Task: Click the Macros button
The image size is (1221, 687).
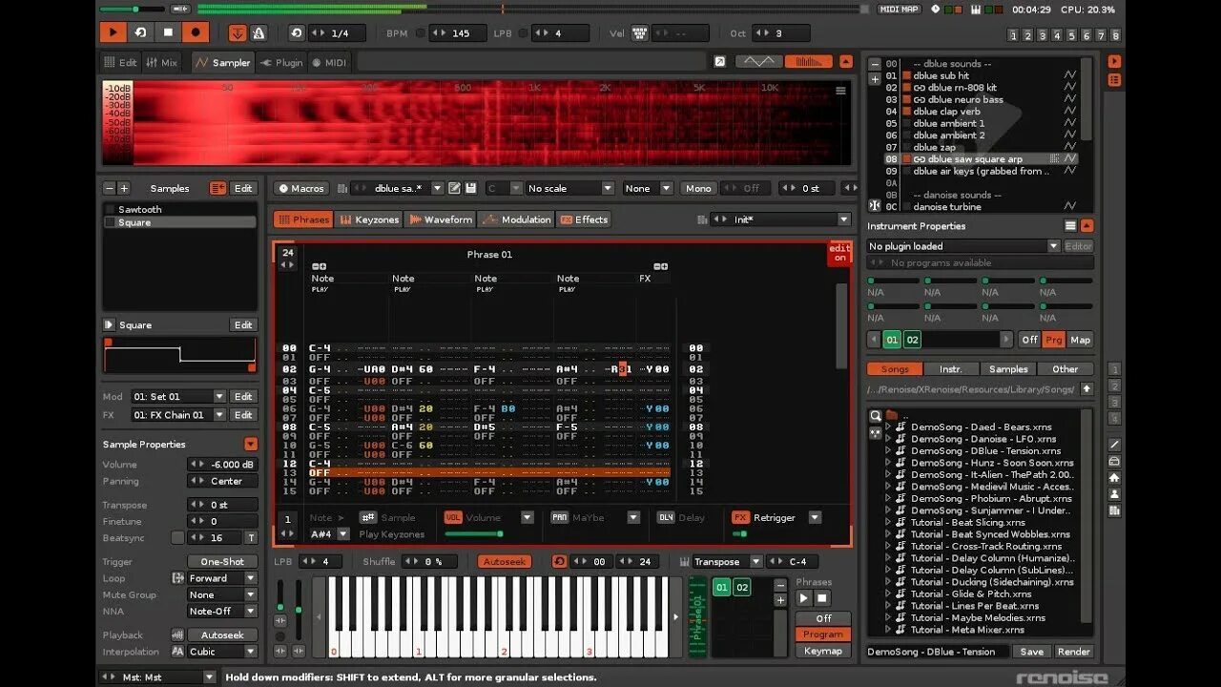Action: 301,188
